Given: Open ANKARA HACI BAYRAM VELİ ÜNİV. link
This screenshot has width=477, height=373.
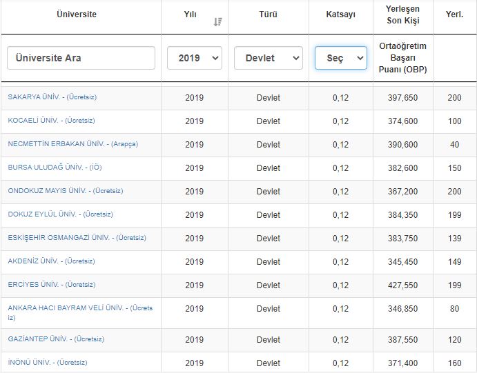Looking at the screenshot, I should point(80,312).
